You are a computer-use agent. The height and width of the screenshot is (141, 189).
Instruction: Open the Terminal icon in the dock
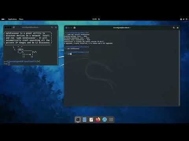[x=78, y=119]
